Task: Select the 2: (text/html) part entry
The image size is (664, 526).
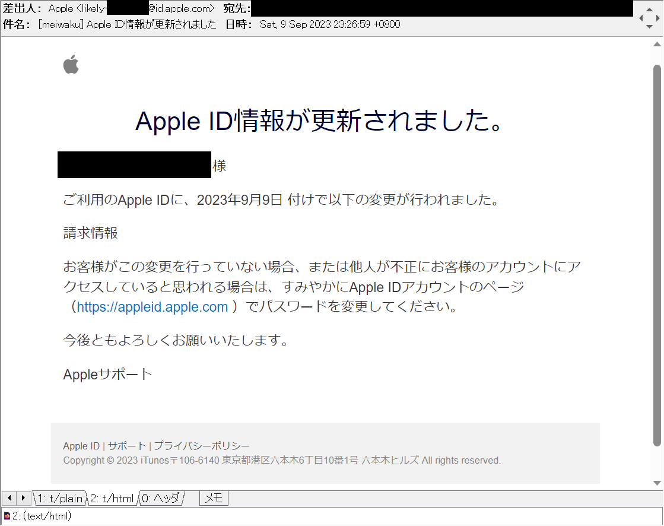Action: [x=42, y=516]
